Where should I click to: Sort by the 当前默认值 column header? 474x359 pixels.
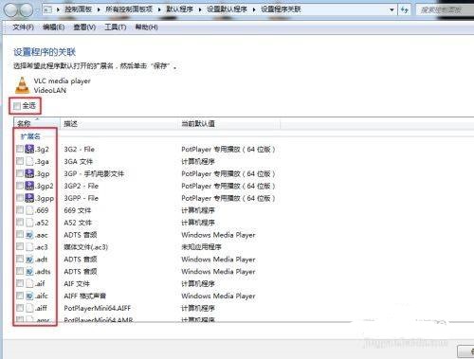229,123
